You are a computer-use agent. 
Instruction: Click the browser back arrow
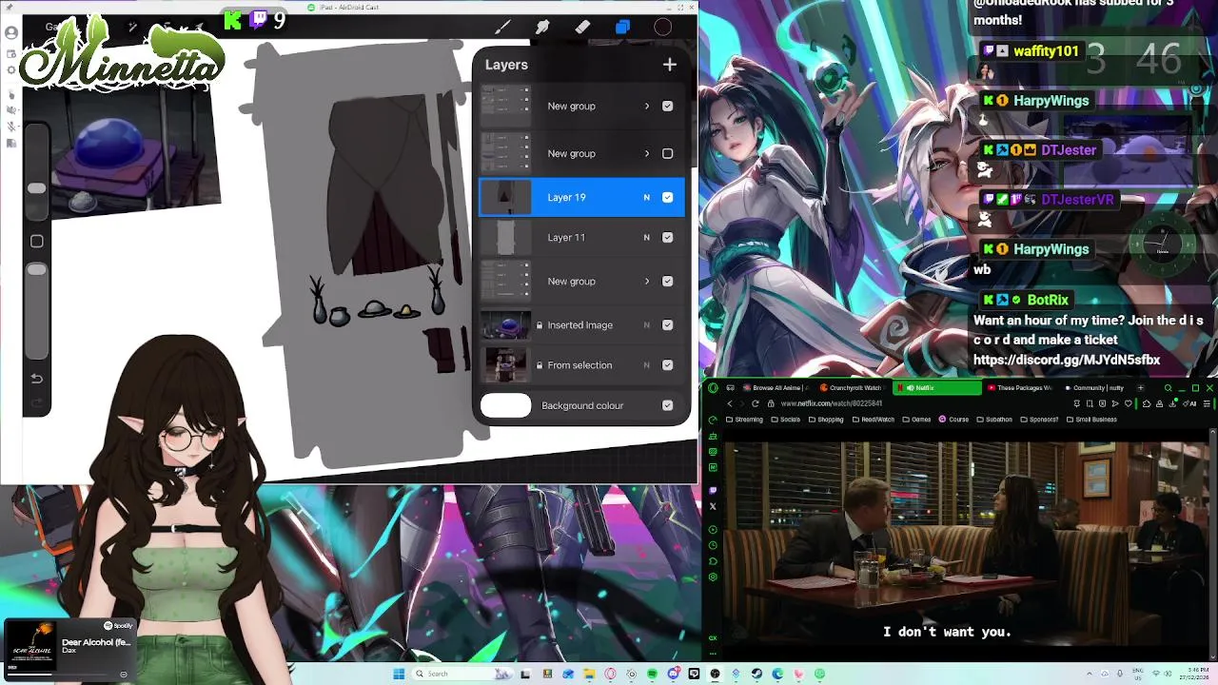(x=730, y=403)
